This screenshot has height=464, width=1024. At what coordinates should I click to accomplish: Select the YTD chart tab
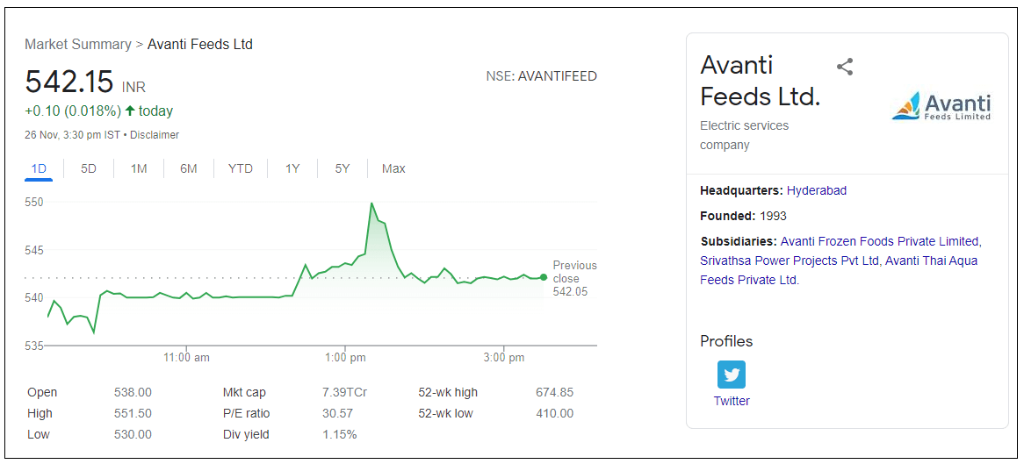click(241, 168)
